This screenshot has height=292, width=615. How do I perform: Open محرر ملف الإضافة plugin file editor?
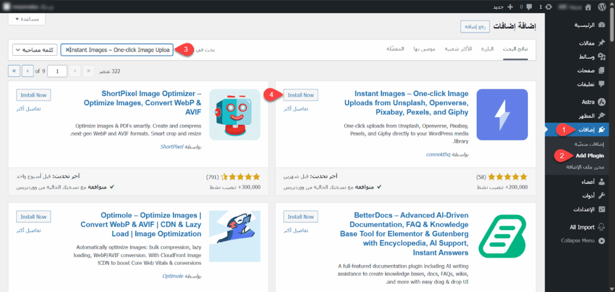pos(585,167)
